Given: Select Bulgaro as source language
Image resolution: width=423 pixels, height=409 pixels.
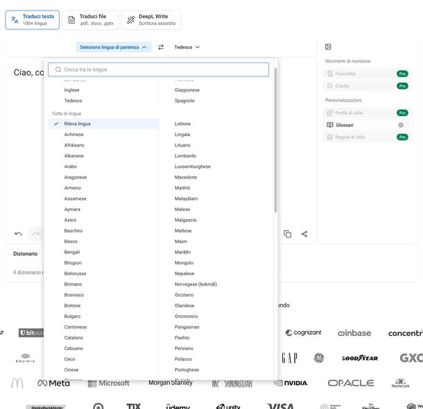Looking at the screenshot, I should (x=74, y=316).
